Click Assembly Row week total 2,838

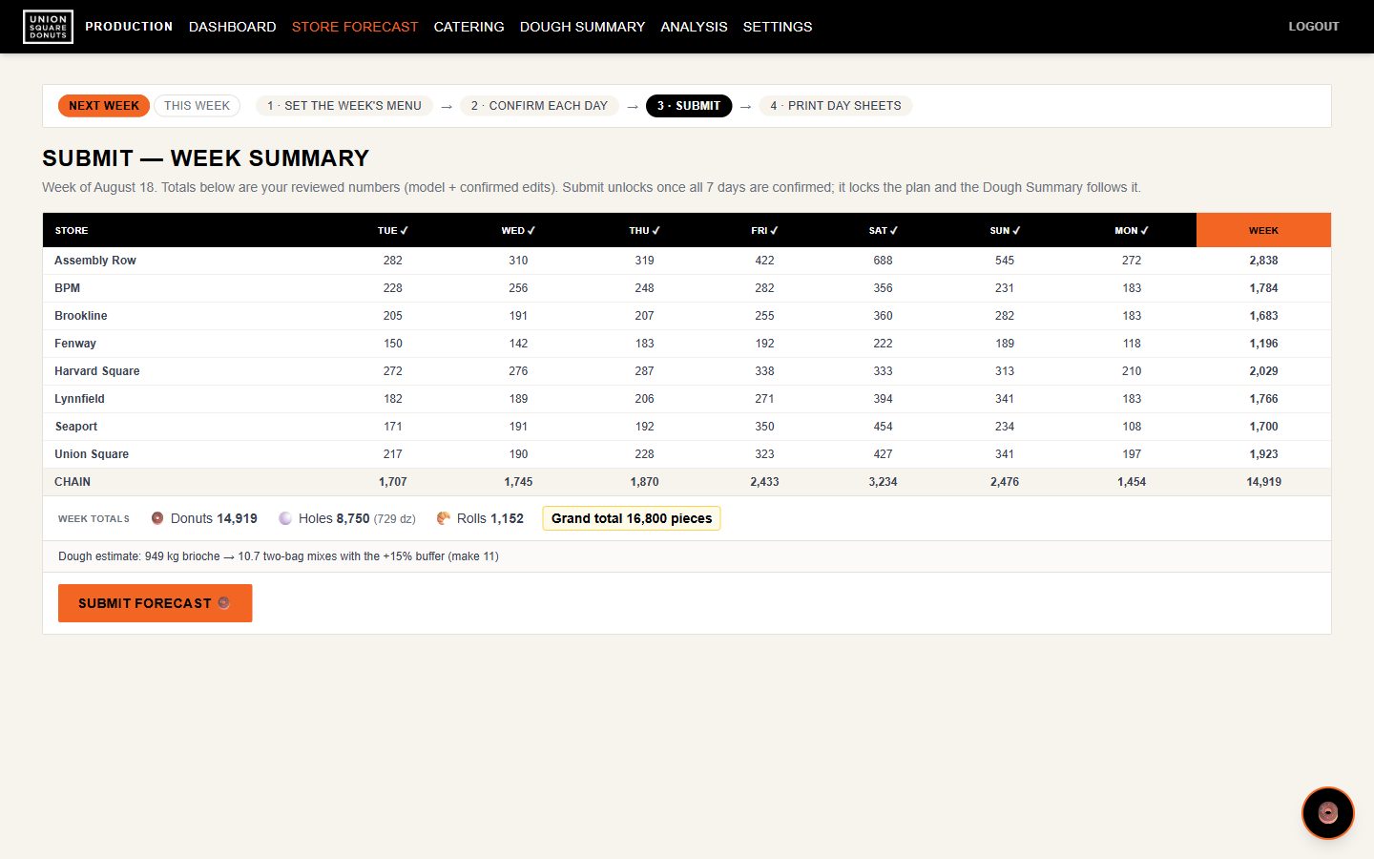[x=1263, y=261]
